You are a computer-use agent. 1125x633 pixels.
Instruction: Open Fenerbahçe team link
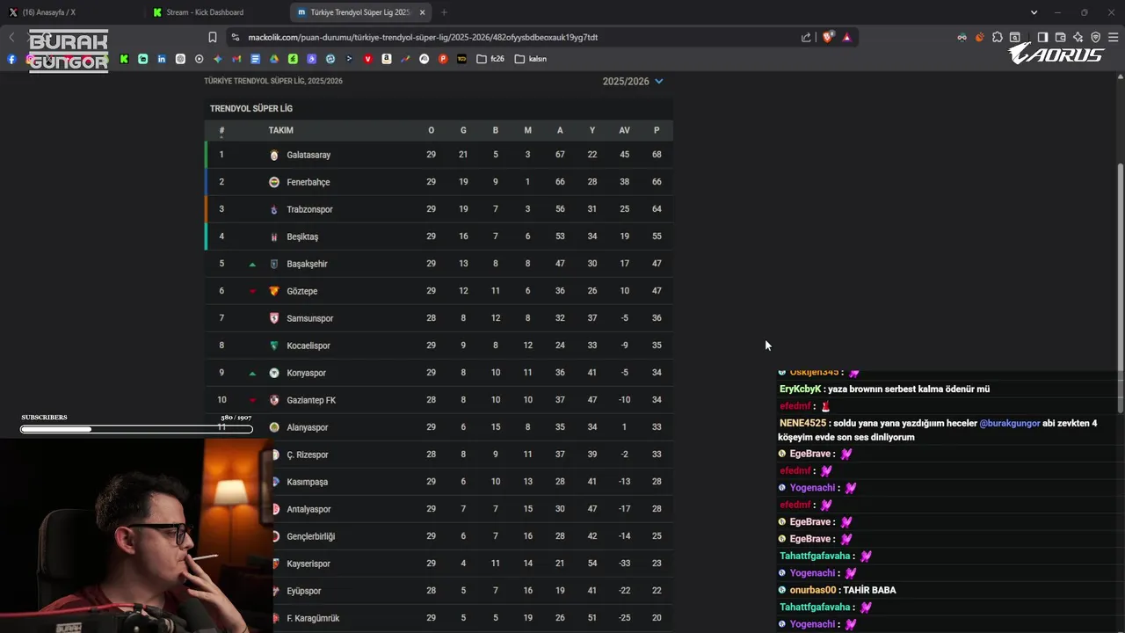pyautogui.click(x=308, y=182)
